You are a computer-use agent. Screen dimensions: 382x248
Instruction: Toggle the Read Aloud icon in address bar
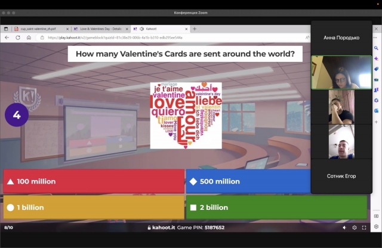tap(307, 38)
